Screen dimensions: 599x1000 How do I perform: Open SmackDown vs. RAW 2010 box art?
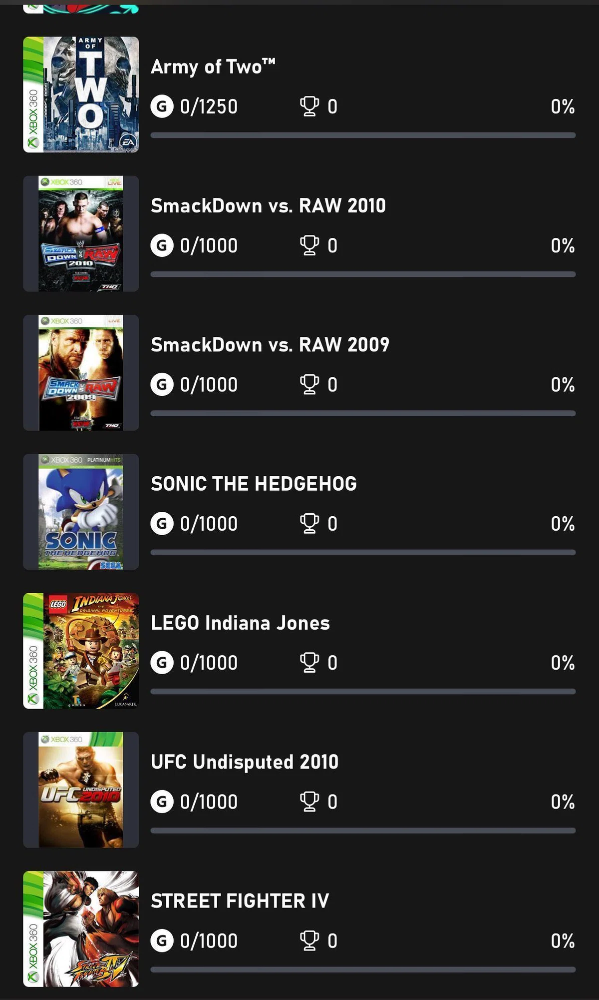tap(81, 233)
